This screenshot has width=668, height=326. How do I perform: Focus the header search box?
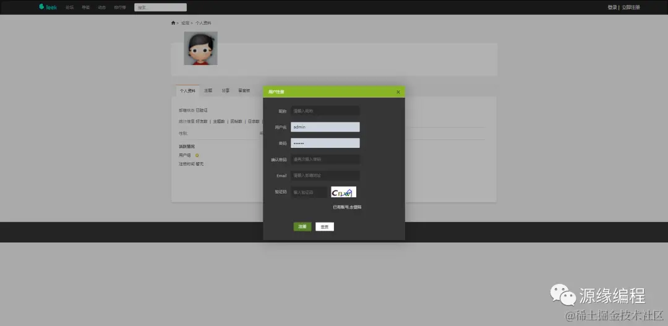(161, 7)
